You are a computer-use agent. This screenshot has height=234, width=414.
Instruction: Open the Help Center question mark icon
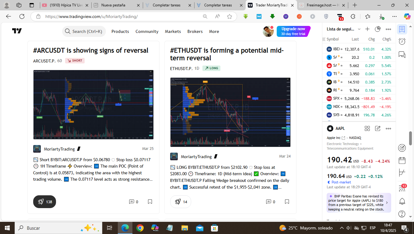point(402,214)
